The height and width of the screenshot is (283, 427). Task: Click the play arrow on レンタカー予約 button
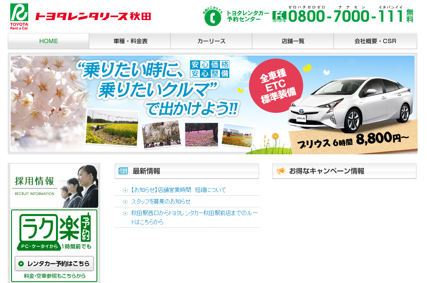point(21,264)
